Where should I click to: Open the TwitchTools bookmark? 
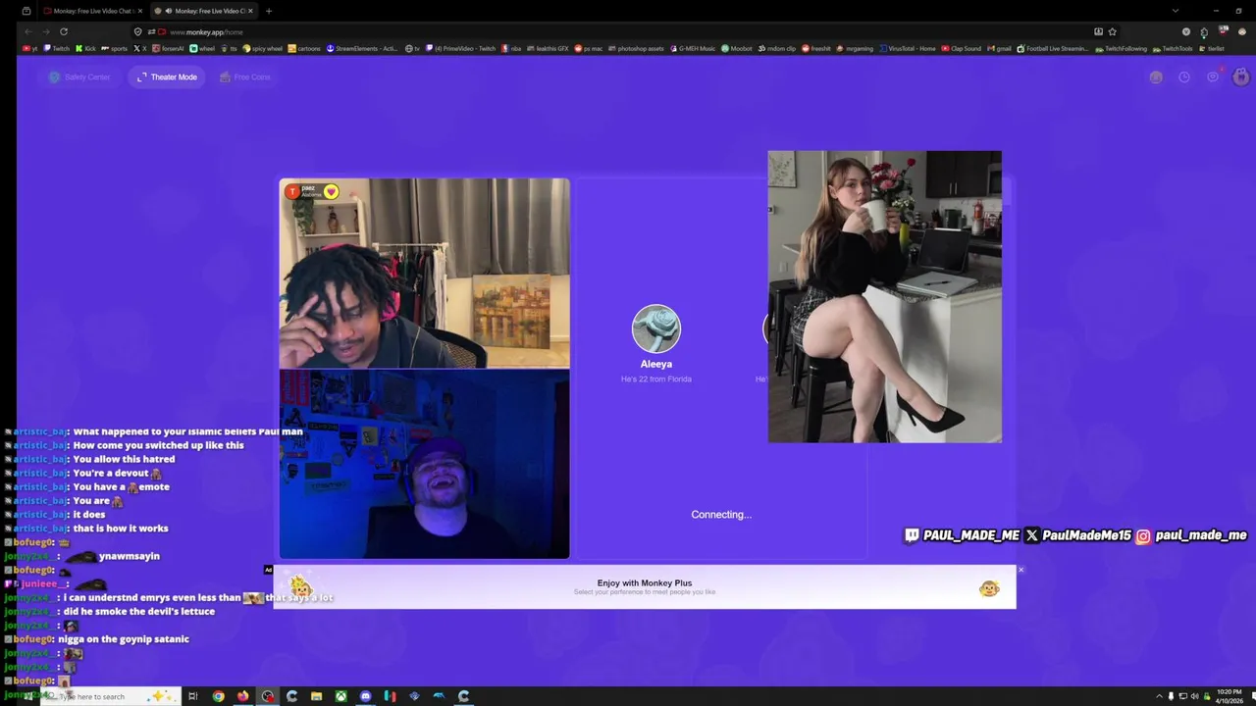pyautogui.click(x=1173, y=48)
